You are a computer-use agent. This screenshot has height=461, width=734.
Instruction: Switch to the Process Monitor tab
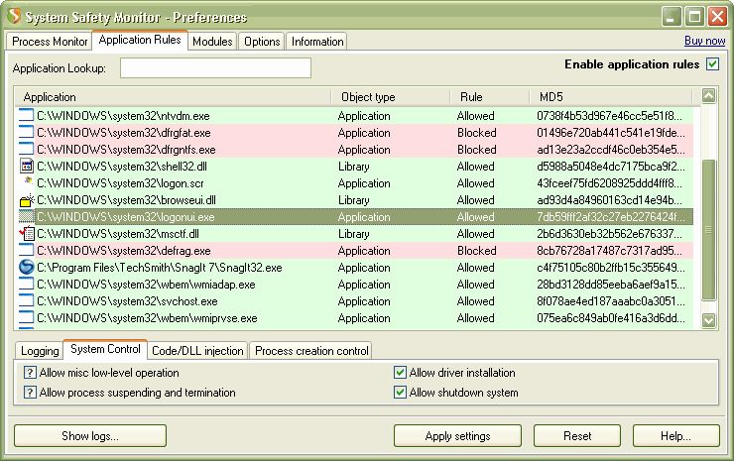(49, 41)
